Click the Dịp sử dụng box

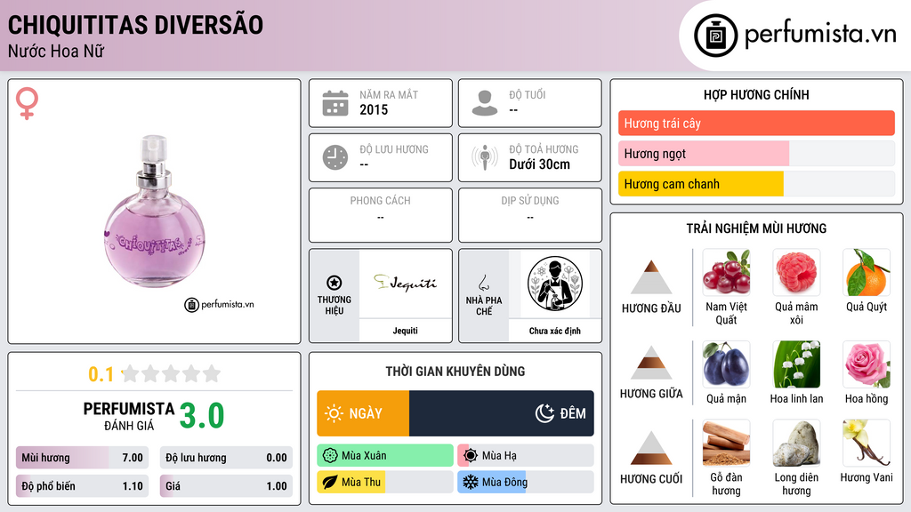530,215
